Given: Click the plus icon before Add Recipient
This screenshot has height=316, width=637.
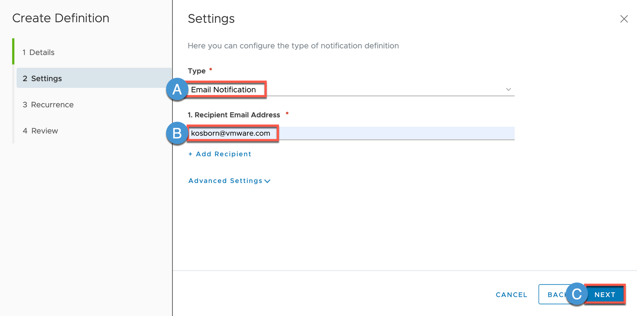Looking at the screenshot, I should click(190, 154).
